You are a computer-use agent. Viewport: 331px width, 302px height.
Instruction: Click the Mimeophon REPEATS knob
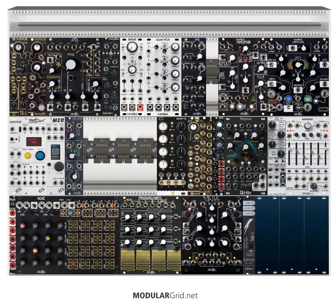click(x=232, y=58)
